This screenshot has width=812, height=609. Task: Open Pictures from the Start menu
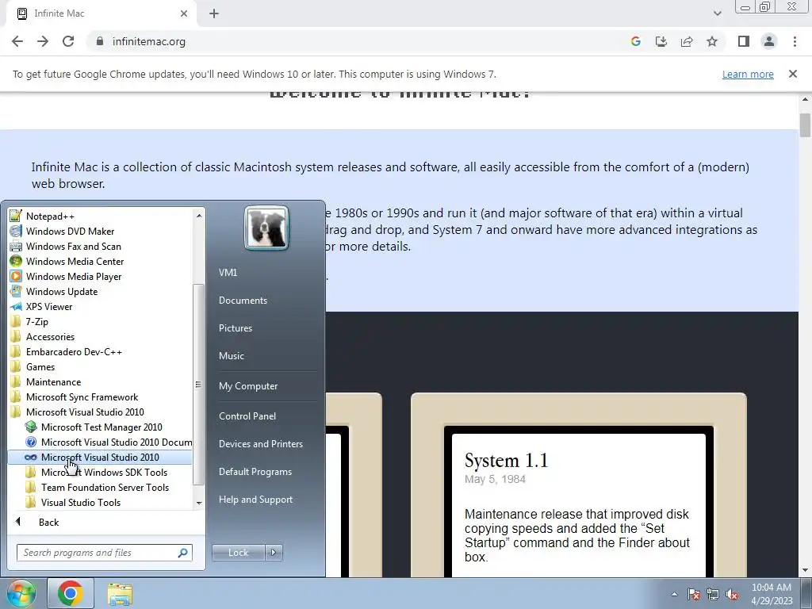coord(235,327)
